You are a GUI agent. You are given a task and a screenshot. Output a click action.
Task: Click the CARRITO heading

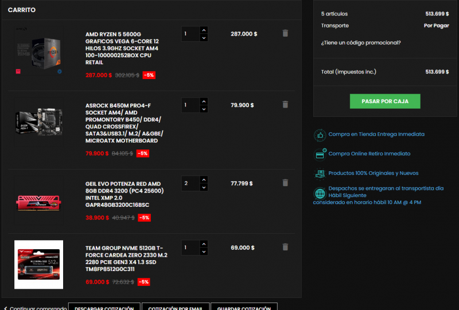(22, 10)
